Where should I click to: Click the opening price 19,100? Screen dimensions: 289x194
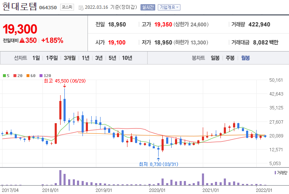[x=117, y=42]
